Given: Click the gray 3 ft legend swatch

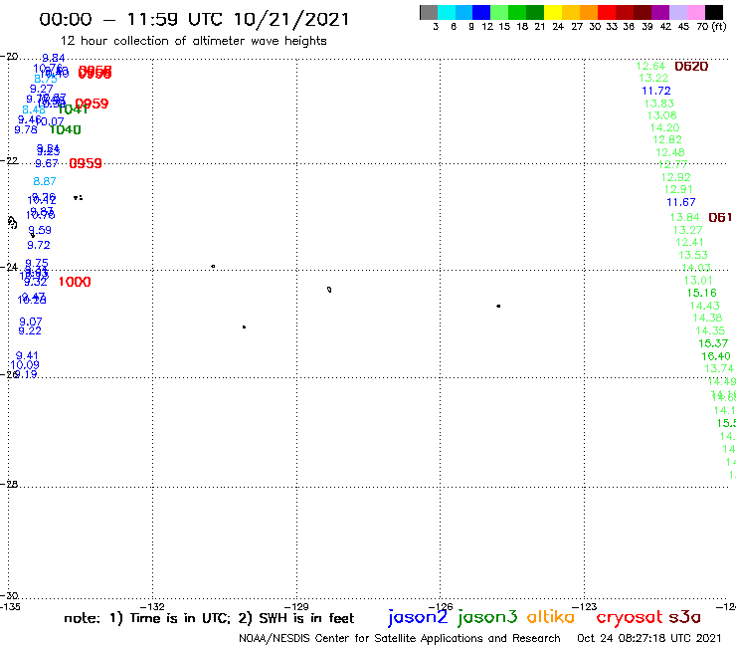Looking at the screenshot, I should point(429,12).
